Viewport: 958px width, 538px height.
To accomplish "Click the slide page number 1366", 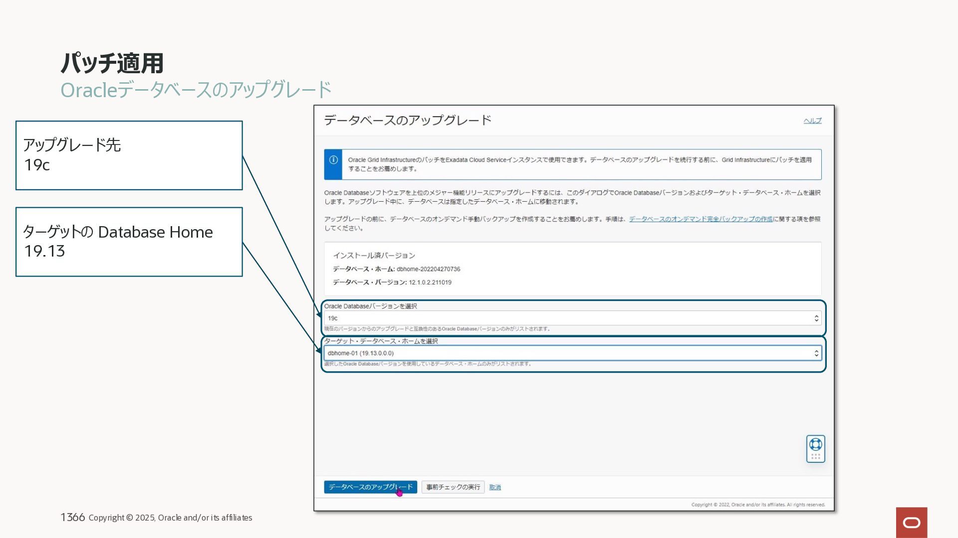I will coord(72,517).
